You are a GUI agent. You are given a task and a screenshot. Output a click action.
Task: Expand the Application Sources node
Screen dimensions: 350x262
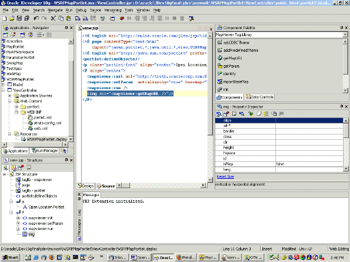click(x=10, y=95)
